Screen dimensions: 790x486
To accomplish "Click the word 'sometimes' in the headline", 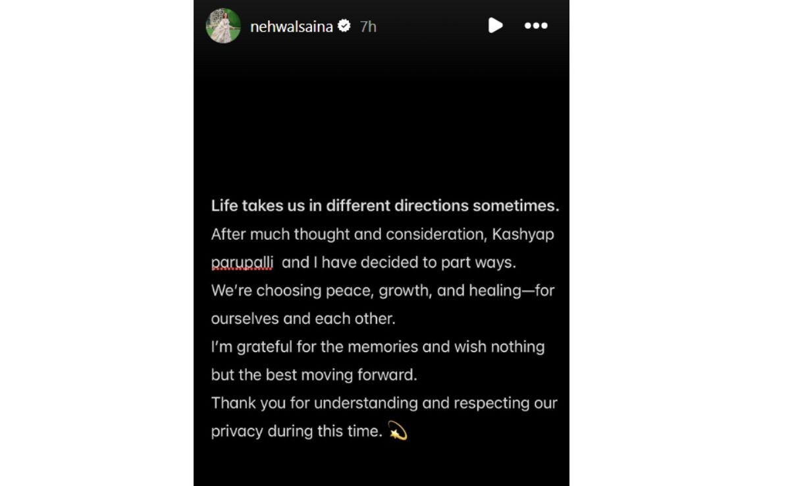I will pyautogui.click(x=515, y=205).
